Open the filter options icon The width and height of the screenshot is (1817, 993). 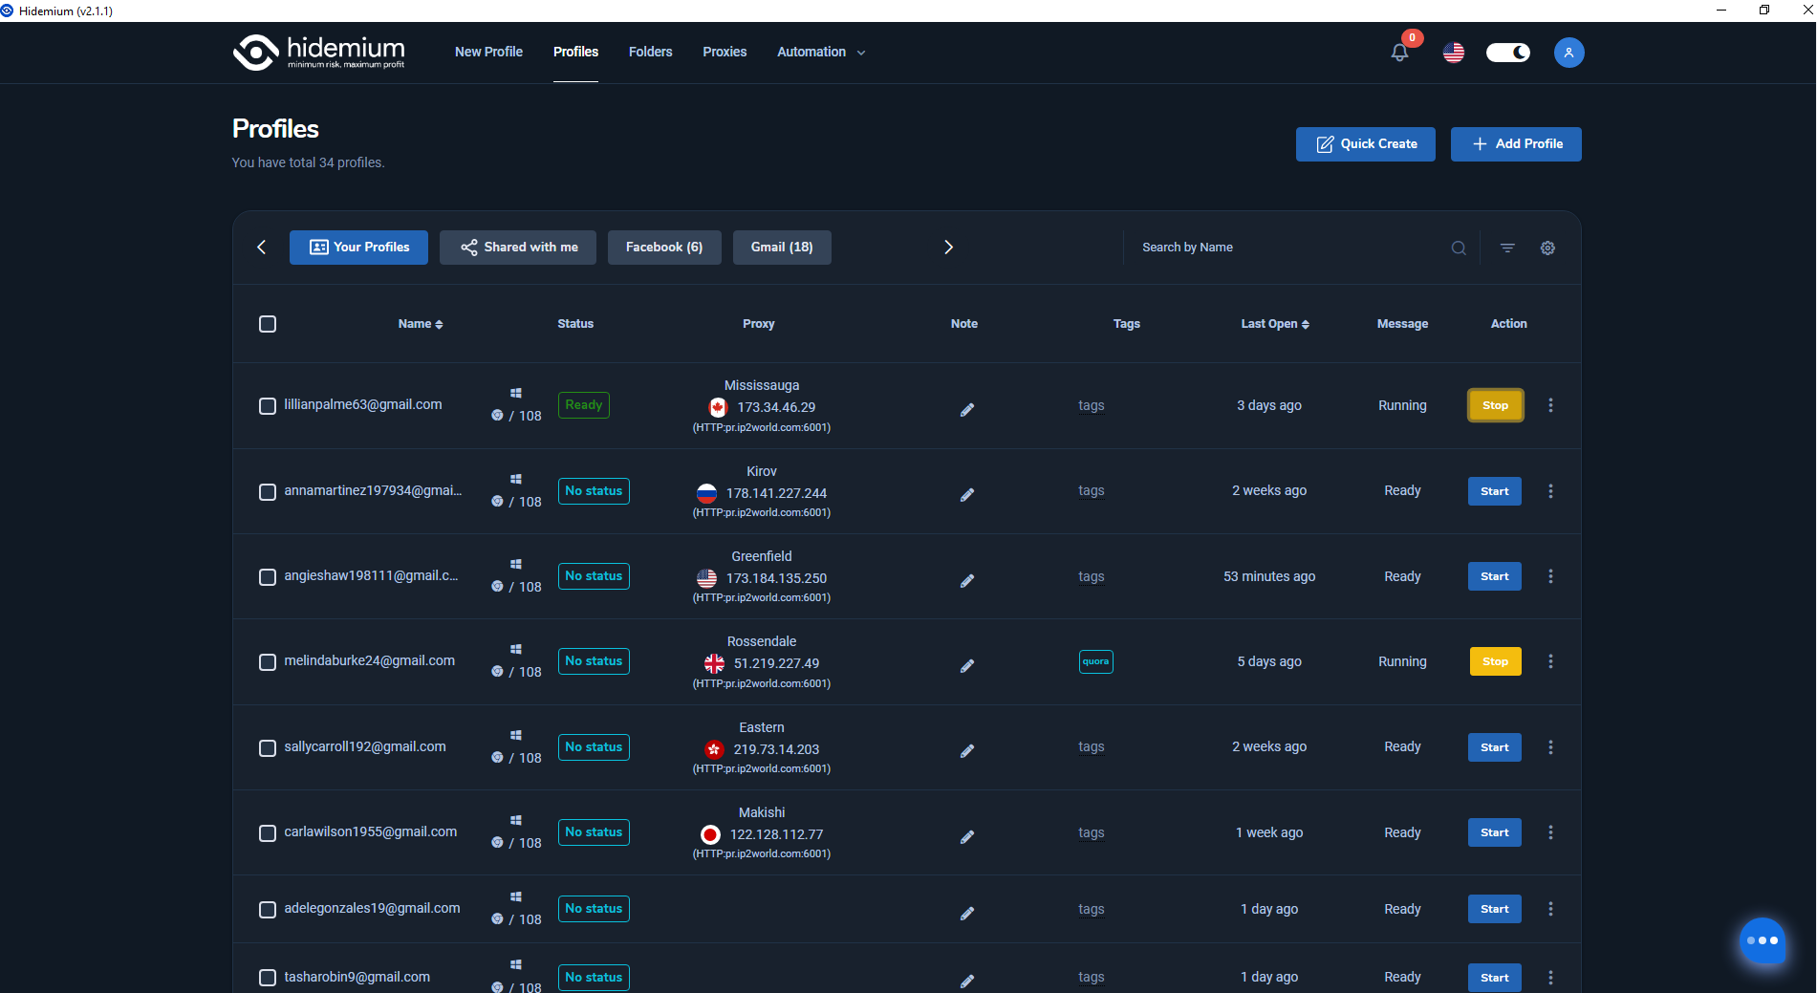pos(1507,248)
